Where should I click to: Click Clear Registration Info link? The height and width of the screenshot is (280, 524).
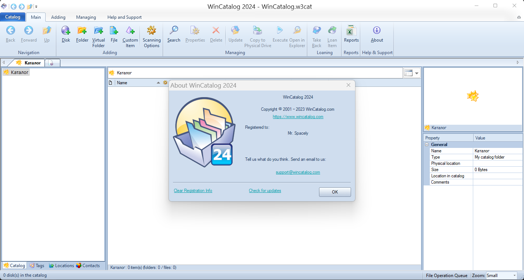coord(193,191)
